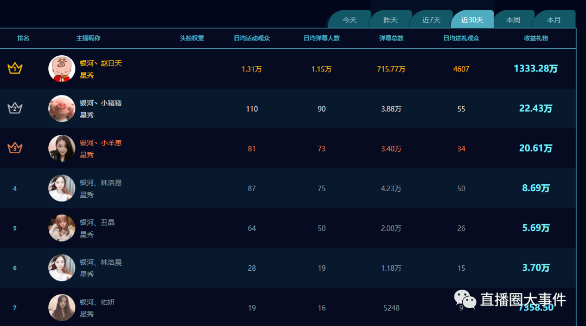Open the WeChat logo in watermark
This screenshot has width=586, height=326.
[x=465, y=299]
